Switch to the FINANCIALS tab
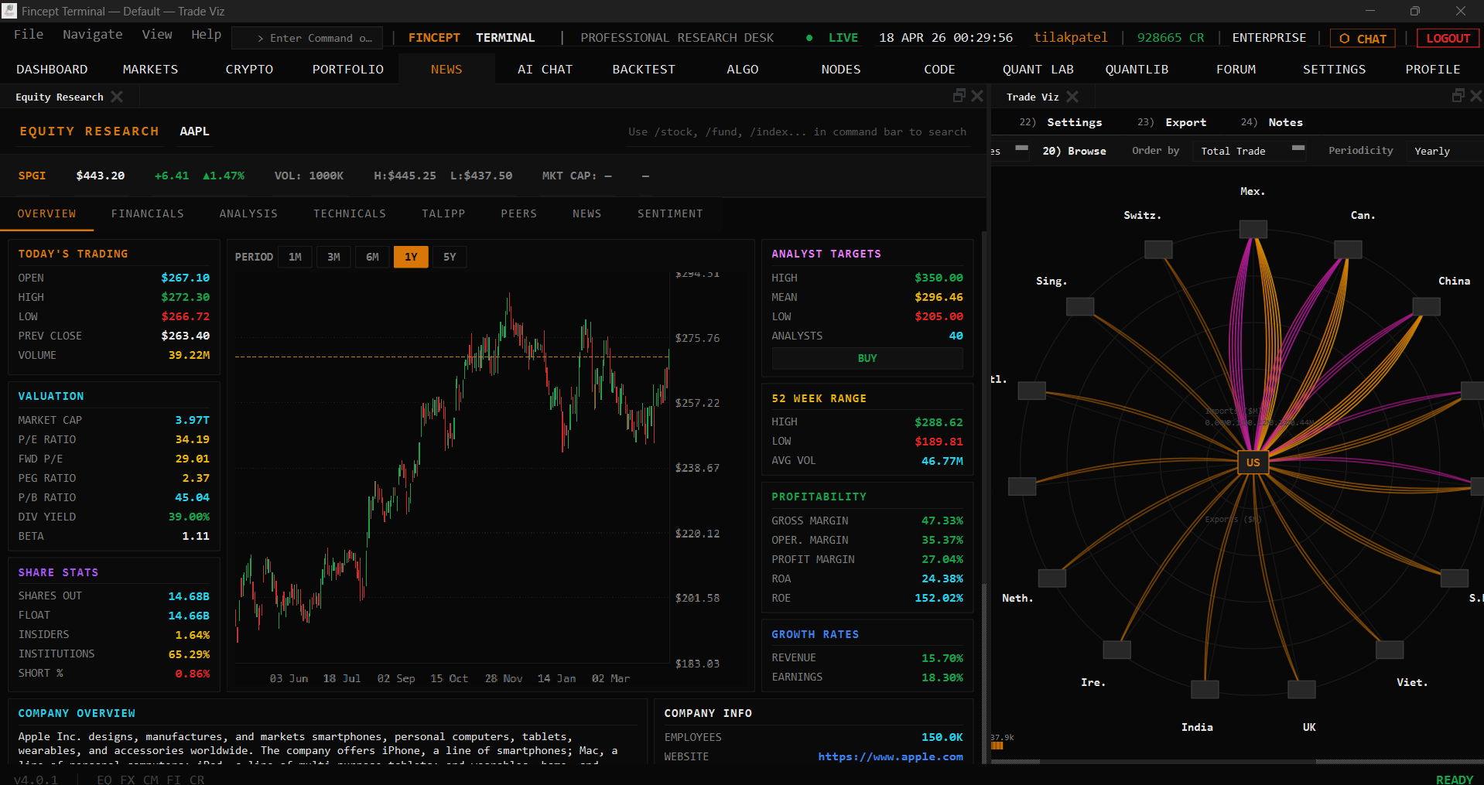 click(x=147, y=213)
